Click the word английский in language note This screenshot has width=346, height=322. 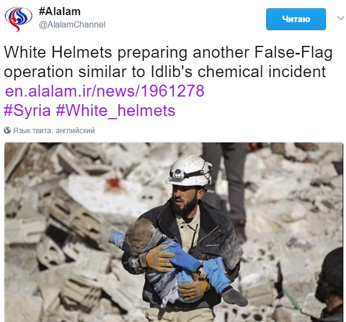(x=75, y=131)
